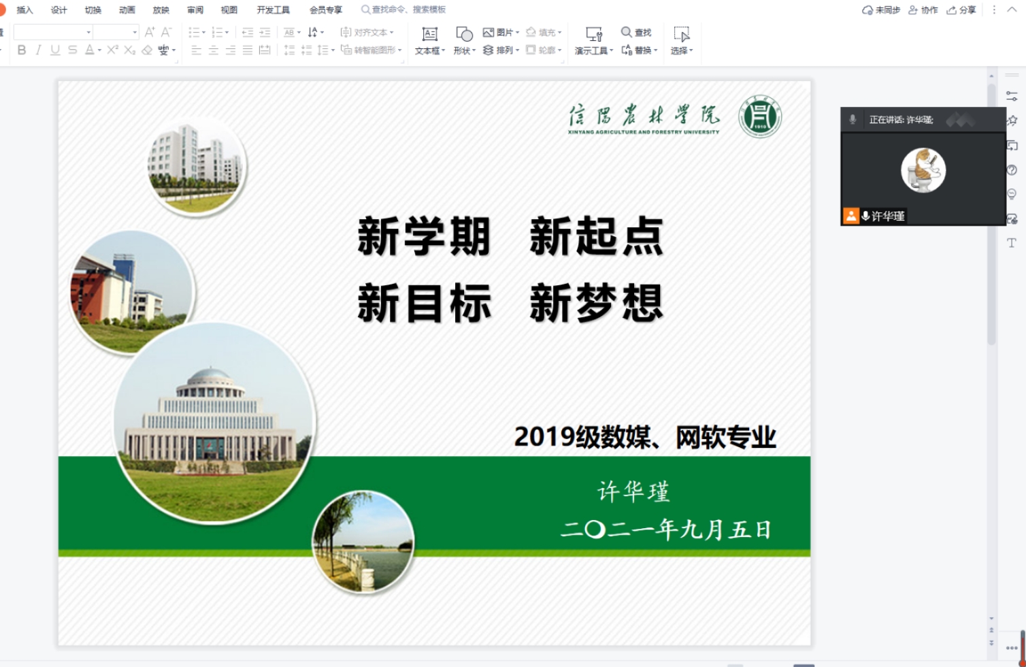Image resolution: width=1026 pixels, height=667 pixels.
Task: Click the lightbulb icon in right sidebar
Action: click(x=1012, y=195)
